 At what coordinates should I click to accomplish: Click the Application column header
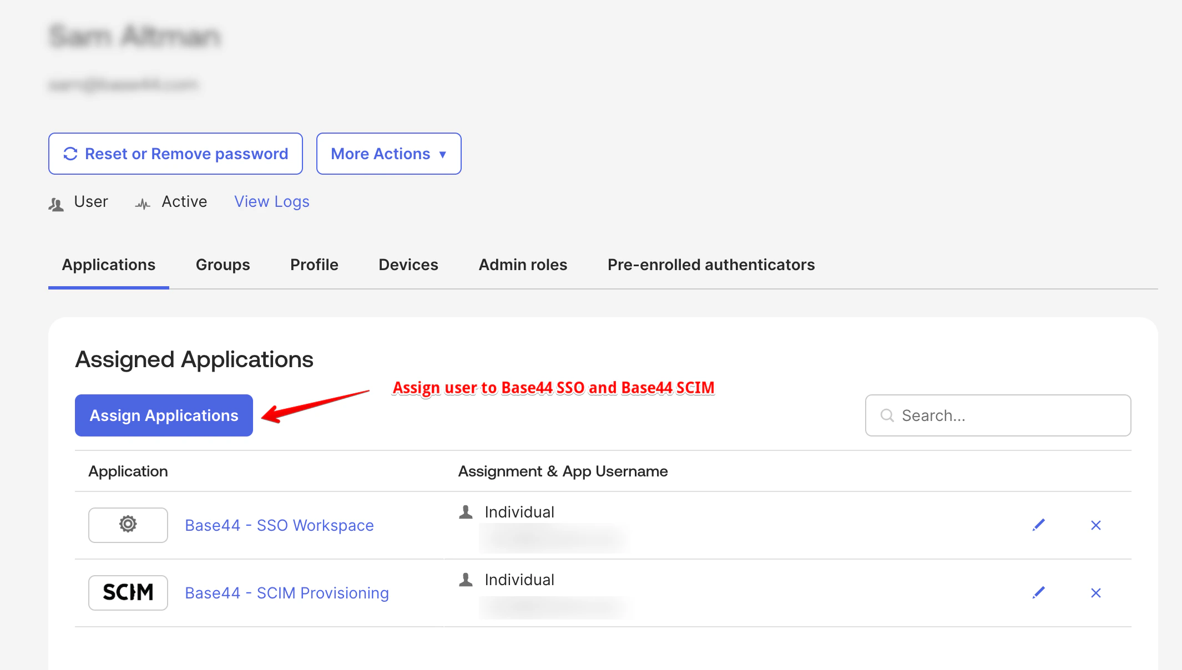(x=128, y=471)
